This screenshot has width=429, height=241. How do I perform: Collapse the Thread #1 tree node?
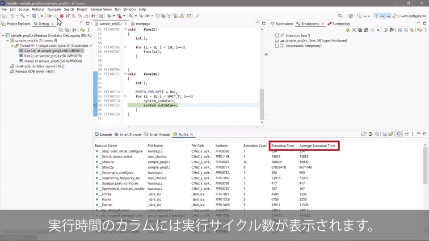[11, 46]
